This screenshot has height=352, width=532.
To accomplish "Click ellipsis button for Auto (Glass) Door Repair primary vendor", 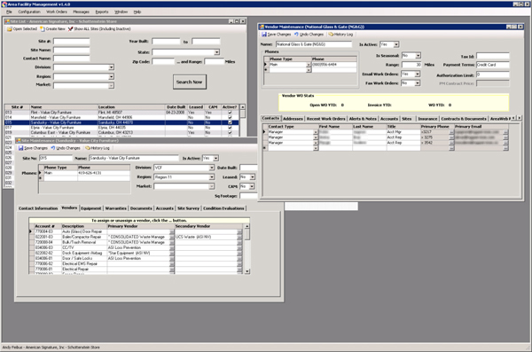I will click(172, 231).
